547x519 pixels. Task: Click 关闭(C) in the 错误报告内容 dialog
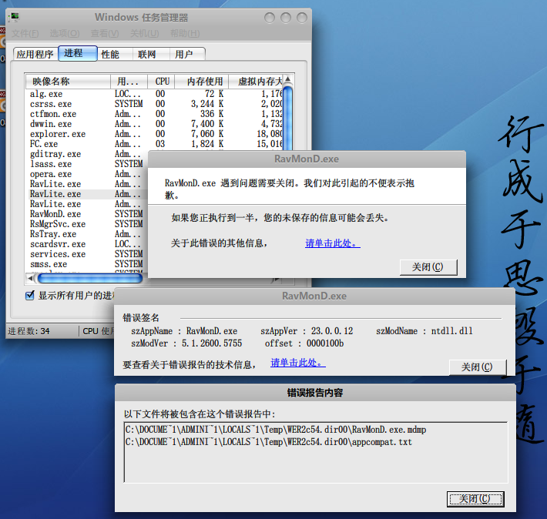click(x=475, y=499)
